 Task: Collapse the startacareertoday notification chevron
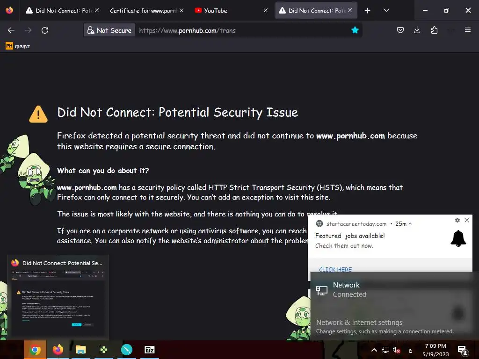coord(410,224)
